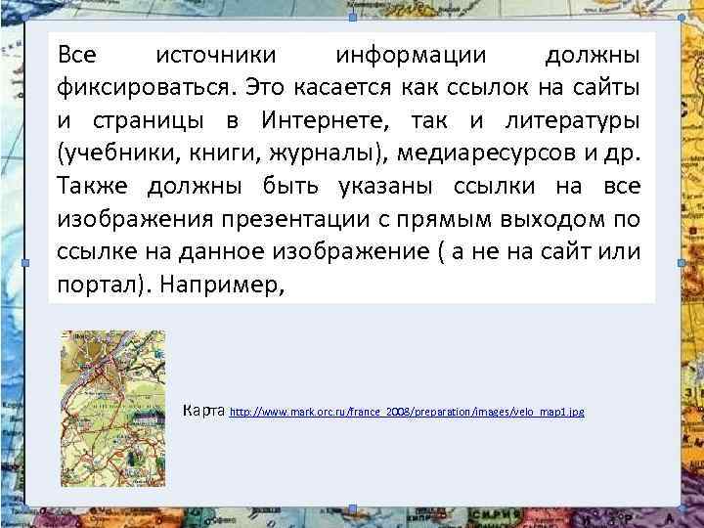Select the small map thumbnail image
Image resolution: width=704 pixels, height=528 pixels.
click(x=113, y=409)
